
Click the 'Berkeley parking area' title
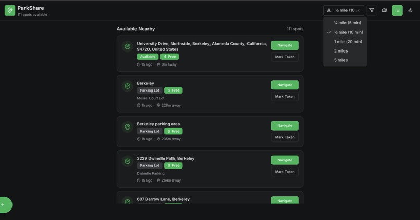click(158, 124)
